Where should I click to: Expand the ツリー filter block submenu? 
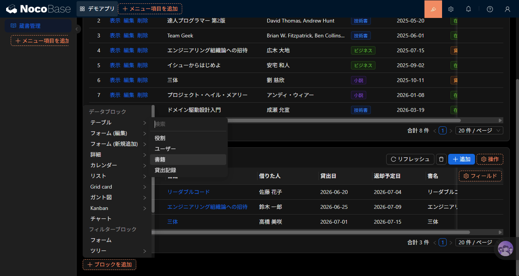[118, 251]
